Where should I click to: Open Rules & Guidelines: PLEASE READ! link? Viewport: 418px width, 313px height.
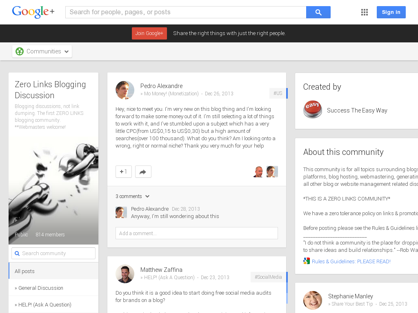[x=351, y=261]
